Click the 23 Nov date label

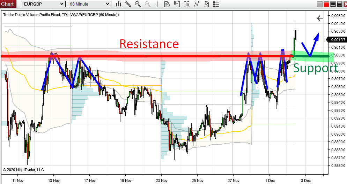click(x=162, y=181)
